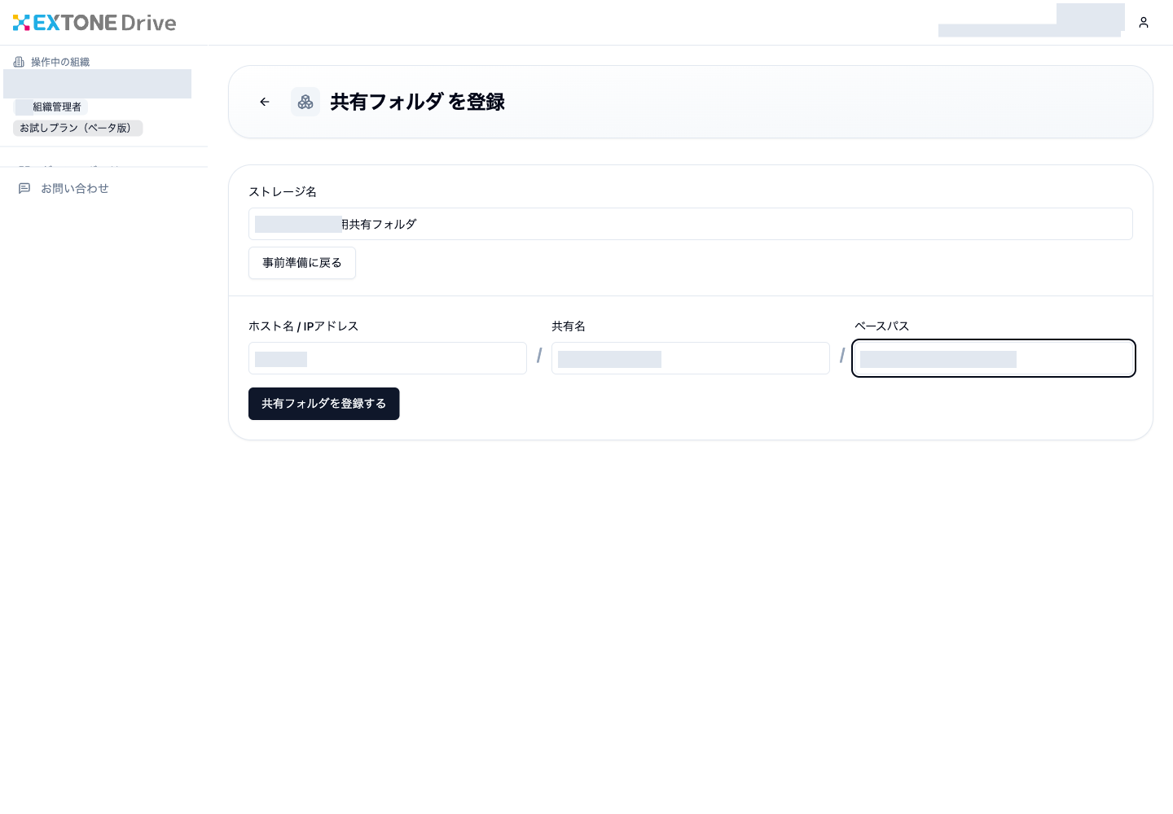Focus the ホスト名 / IPアドレス field
Image resolution: width=1173 pixels, height=814 pixels.
click(x=388, y=358)
